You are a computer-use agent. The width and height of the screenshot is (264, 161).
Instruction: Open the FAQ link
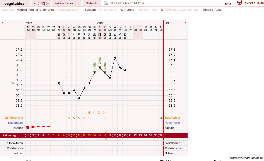[228, 4]
